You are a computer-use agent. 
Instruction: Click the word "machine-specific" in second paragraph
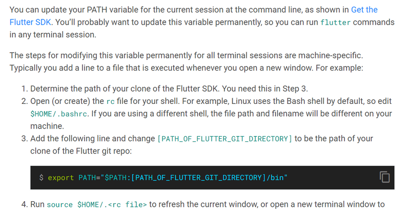click(x=331, y=55)
